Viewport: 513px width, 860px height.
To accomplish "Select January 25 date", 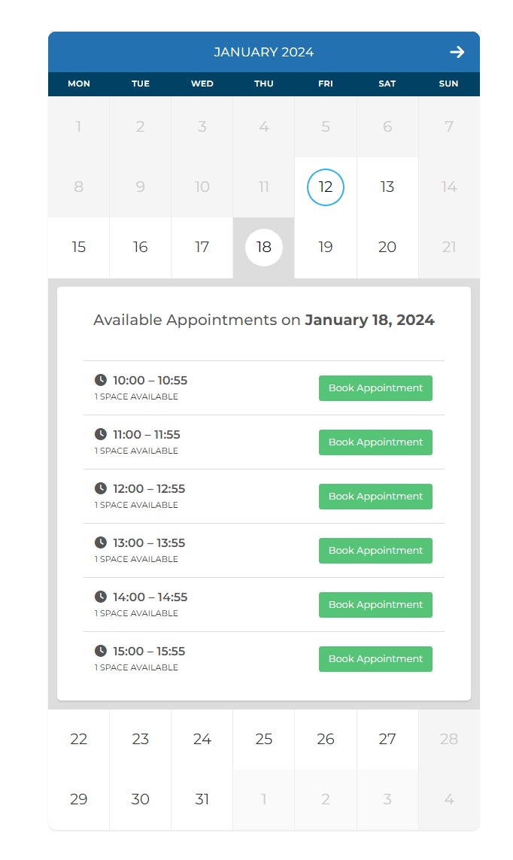I will coord(264,740).
